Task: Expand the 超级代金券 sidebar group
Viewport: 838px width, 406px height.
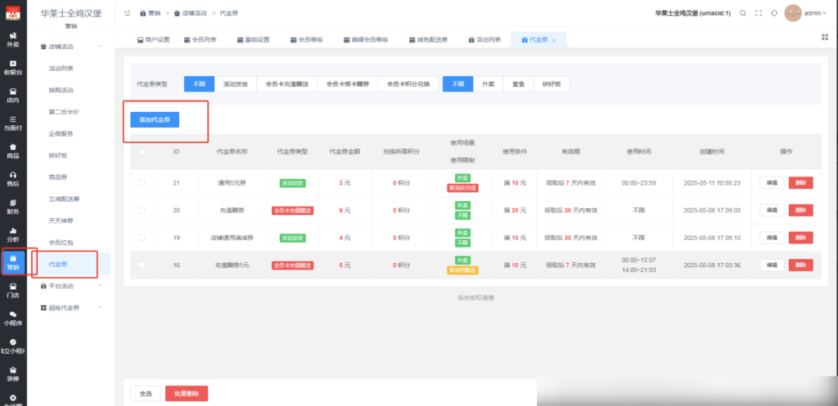Action: pos(72,308)
